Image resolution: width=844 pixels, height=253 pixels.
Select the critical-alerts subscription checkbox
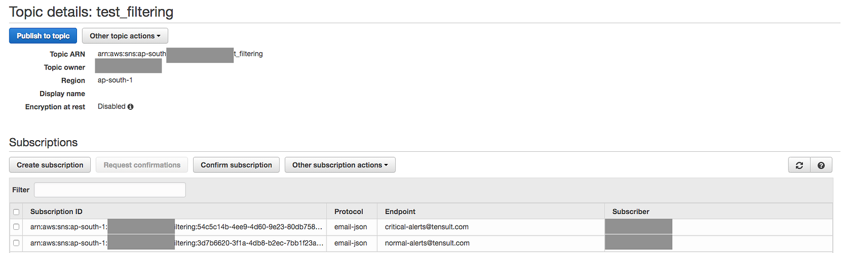[16, 227]
